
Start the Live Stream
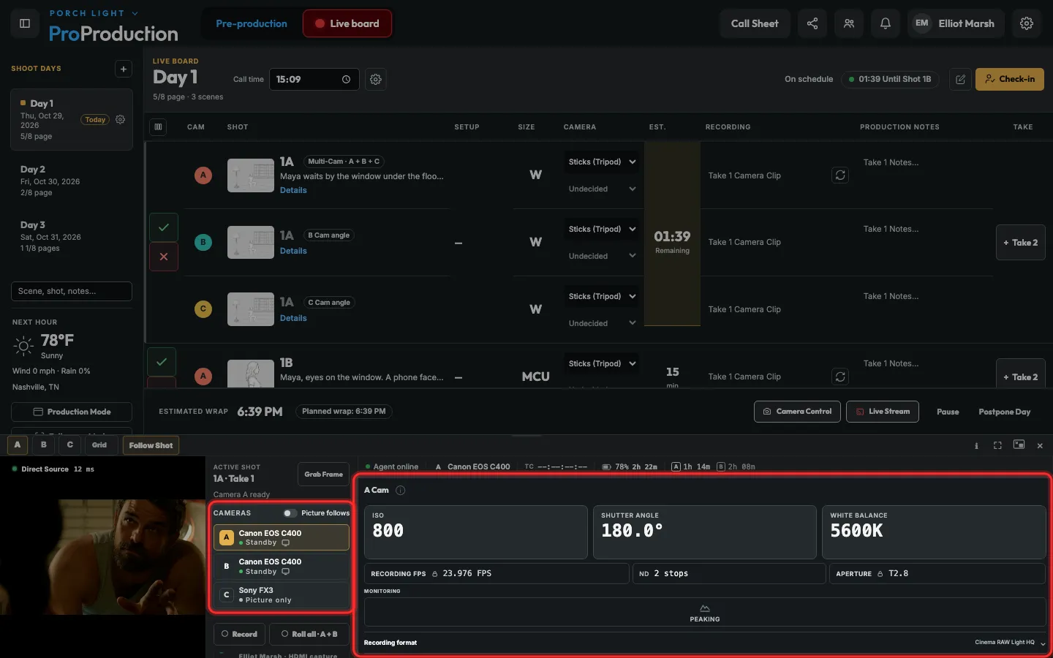click(x=883, y=412)
